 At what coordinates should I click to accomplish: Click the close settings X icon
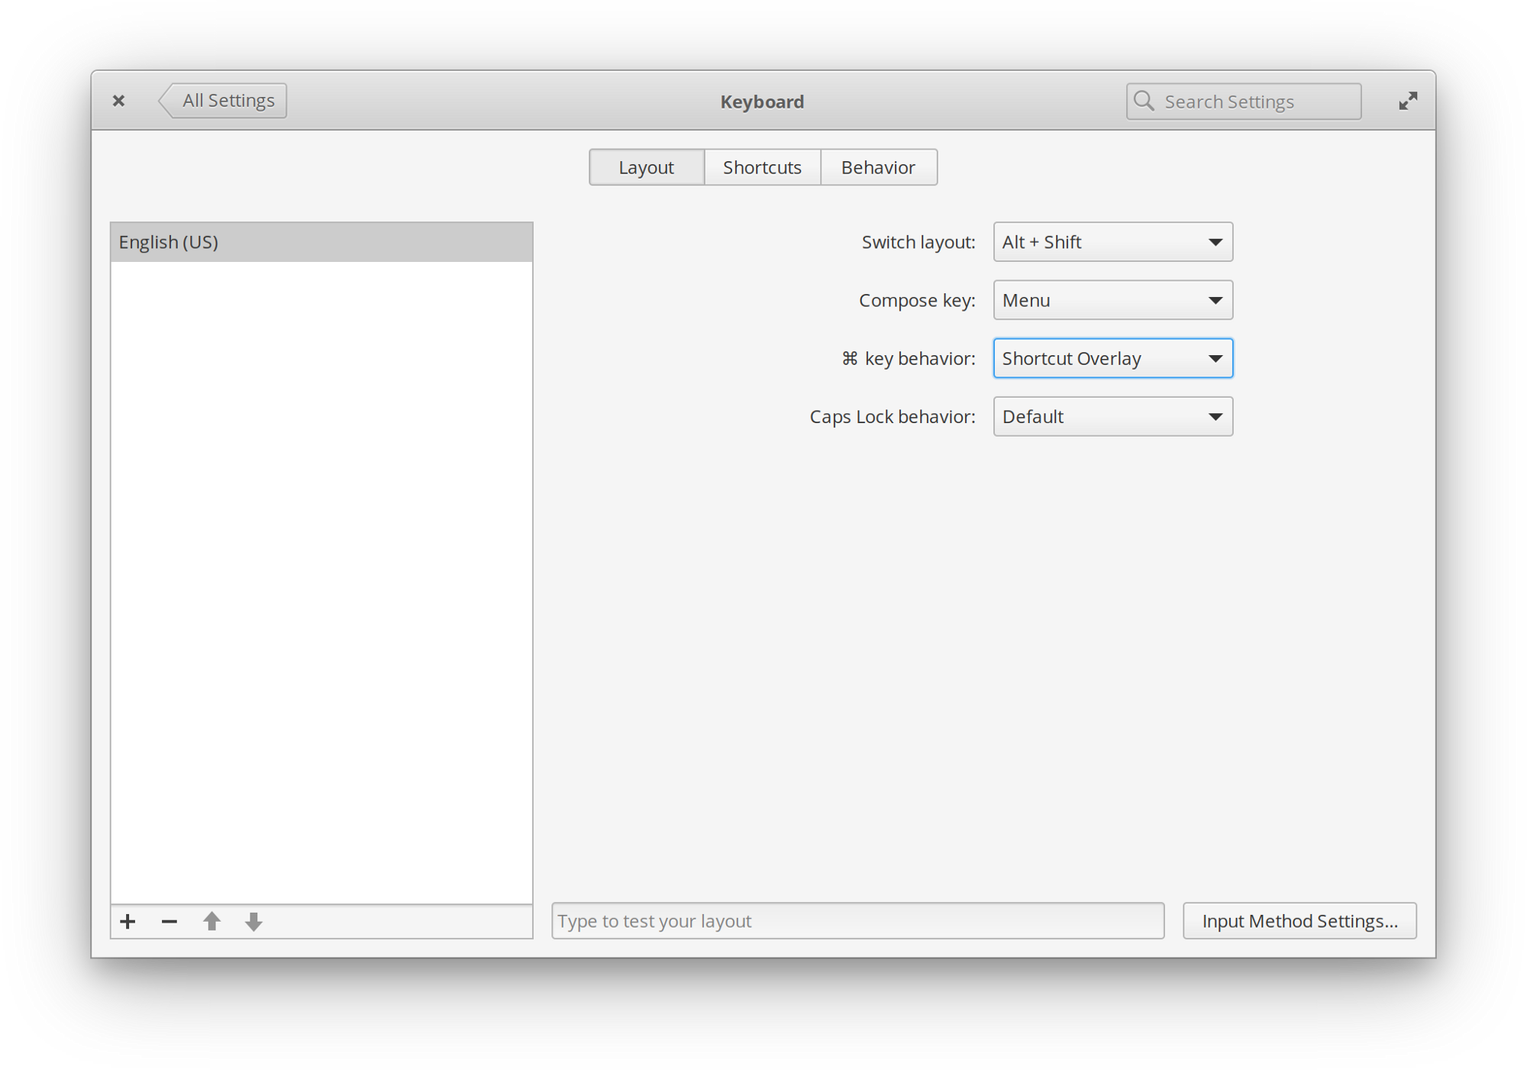pos(118,101)
